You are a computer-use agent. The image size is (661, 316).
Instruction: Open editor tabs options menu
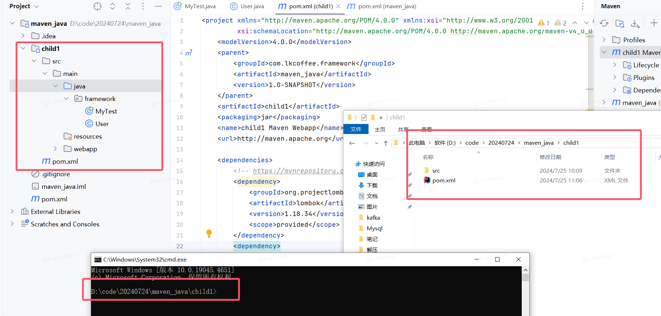pos(582,6)
